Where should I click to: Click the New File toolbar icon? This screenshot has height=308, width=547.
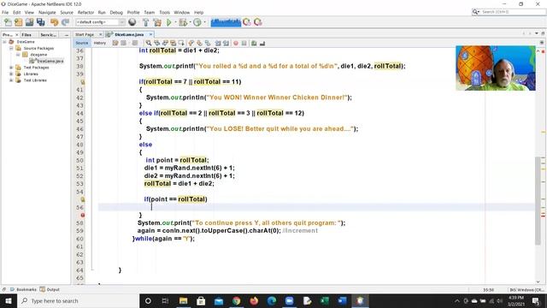point(8,22)
